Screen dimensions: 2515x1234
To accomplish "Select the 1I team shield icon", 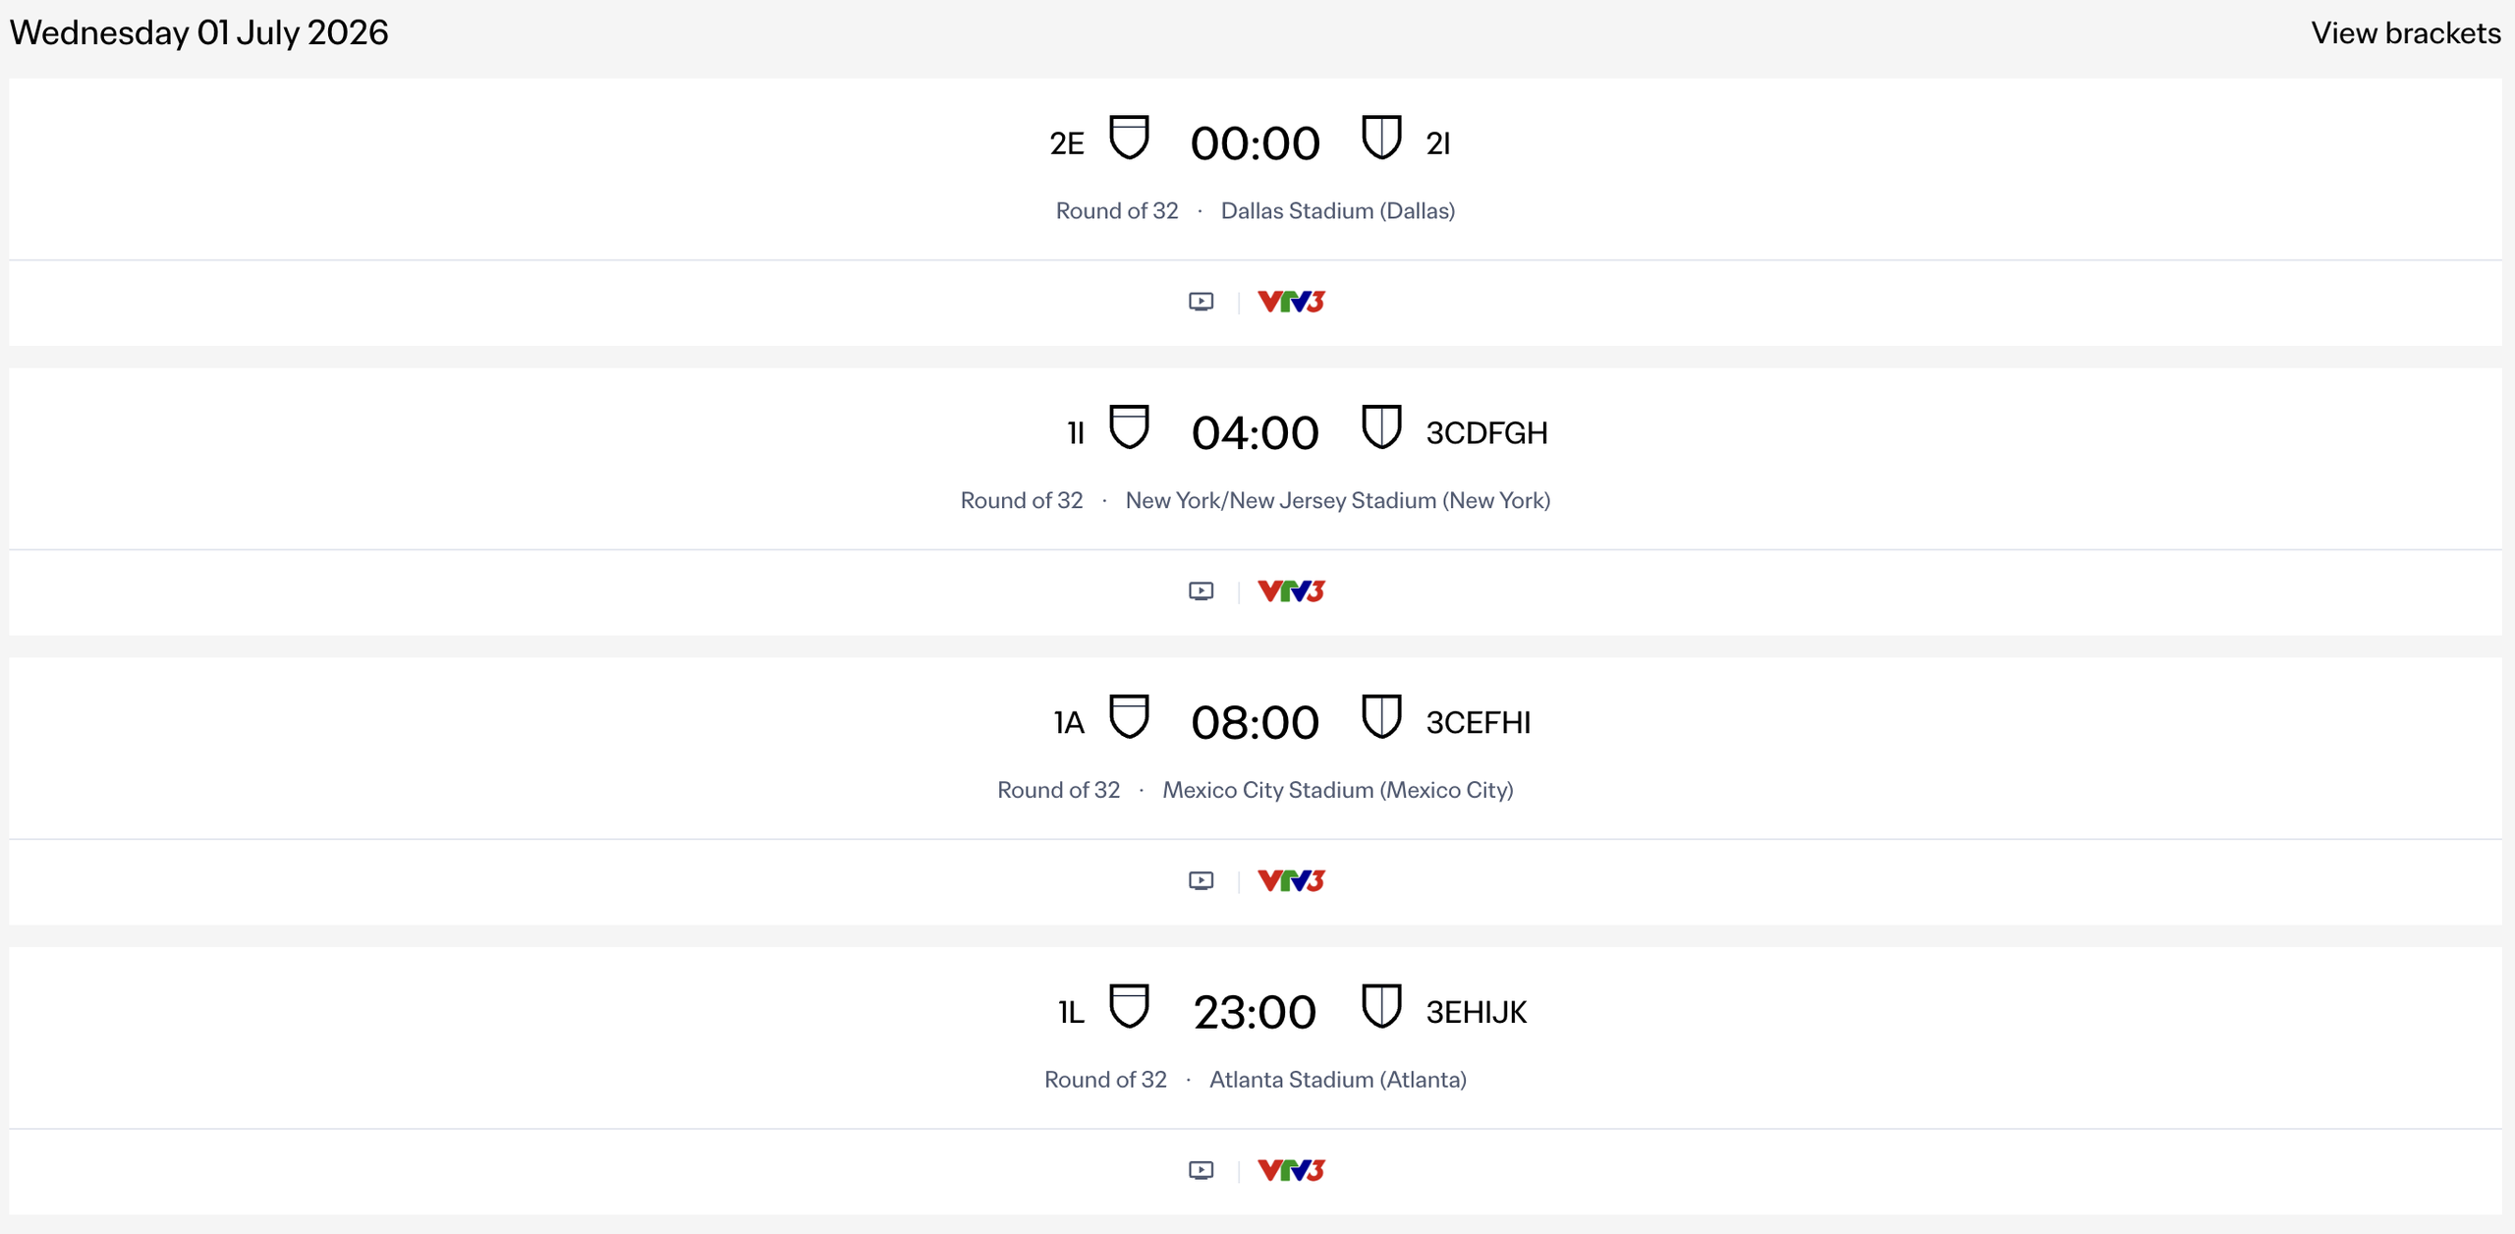I will coord(1130,426).
